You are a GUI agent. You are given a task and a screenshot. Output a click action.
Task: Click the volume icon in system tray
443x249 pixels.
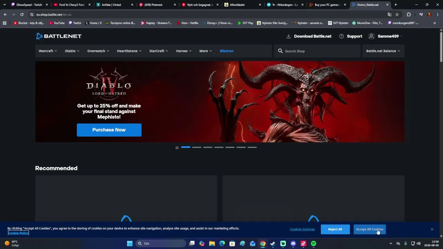pos(418,243)
